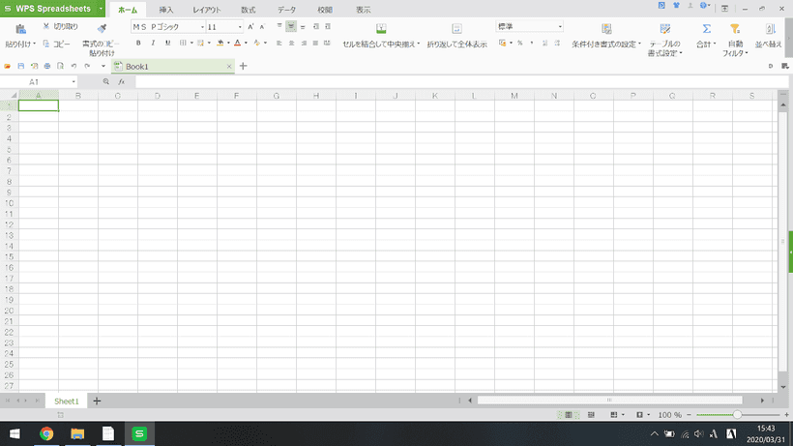Image resolution: width=793 pixels, height=446 pixels.
Task: Click the Paste (貼り付け) clipboard icon
Action: point(20,29)
